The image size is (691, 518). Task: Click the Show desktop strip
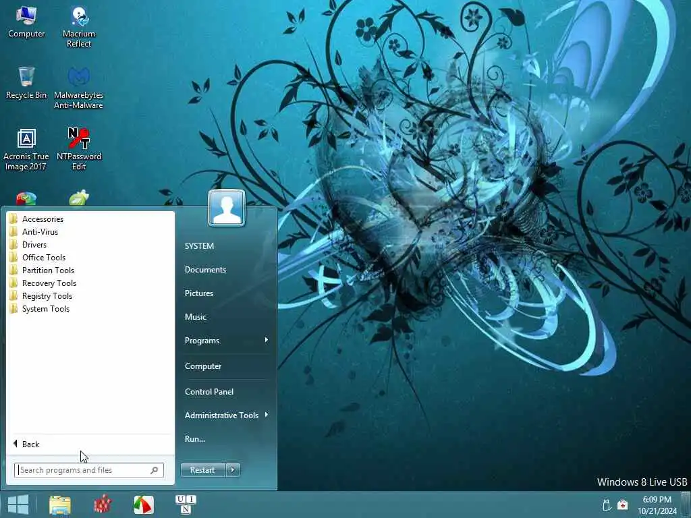686,505
